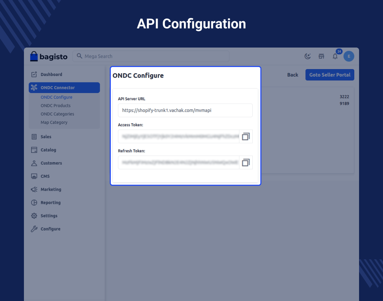
Task: Click the storefront icon in header
Action: (321, 56)
